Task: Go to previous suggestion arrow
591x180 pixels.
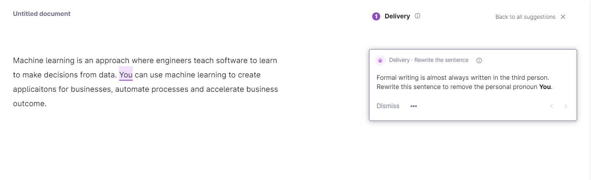Action: (552, 106)
